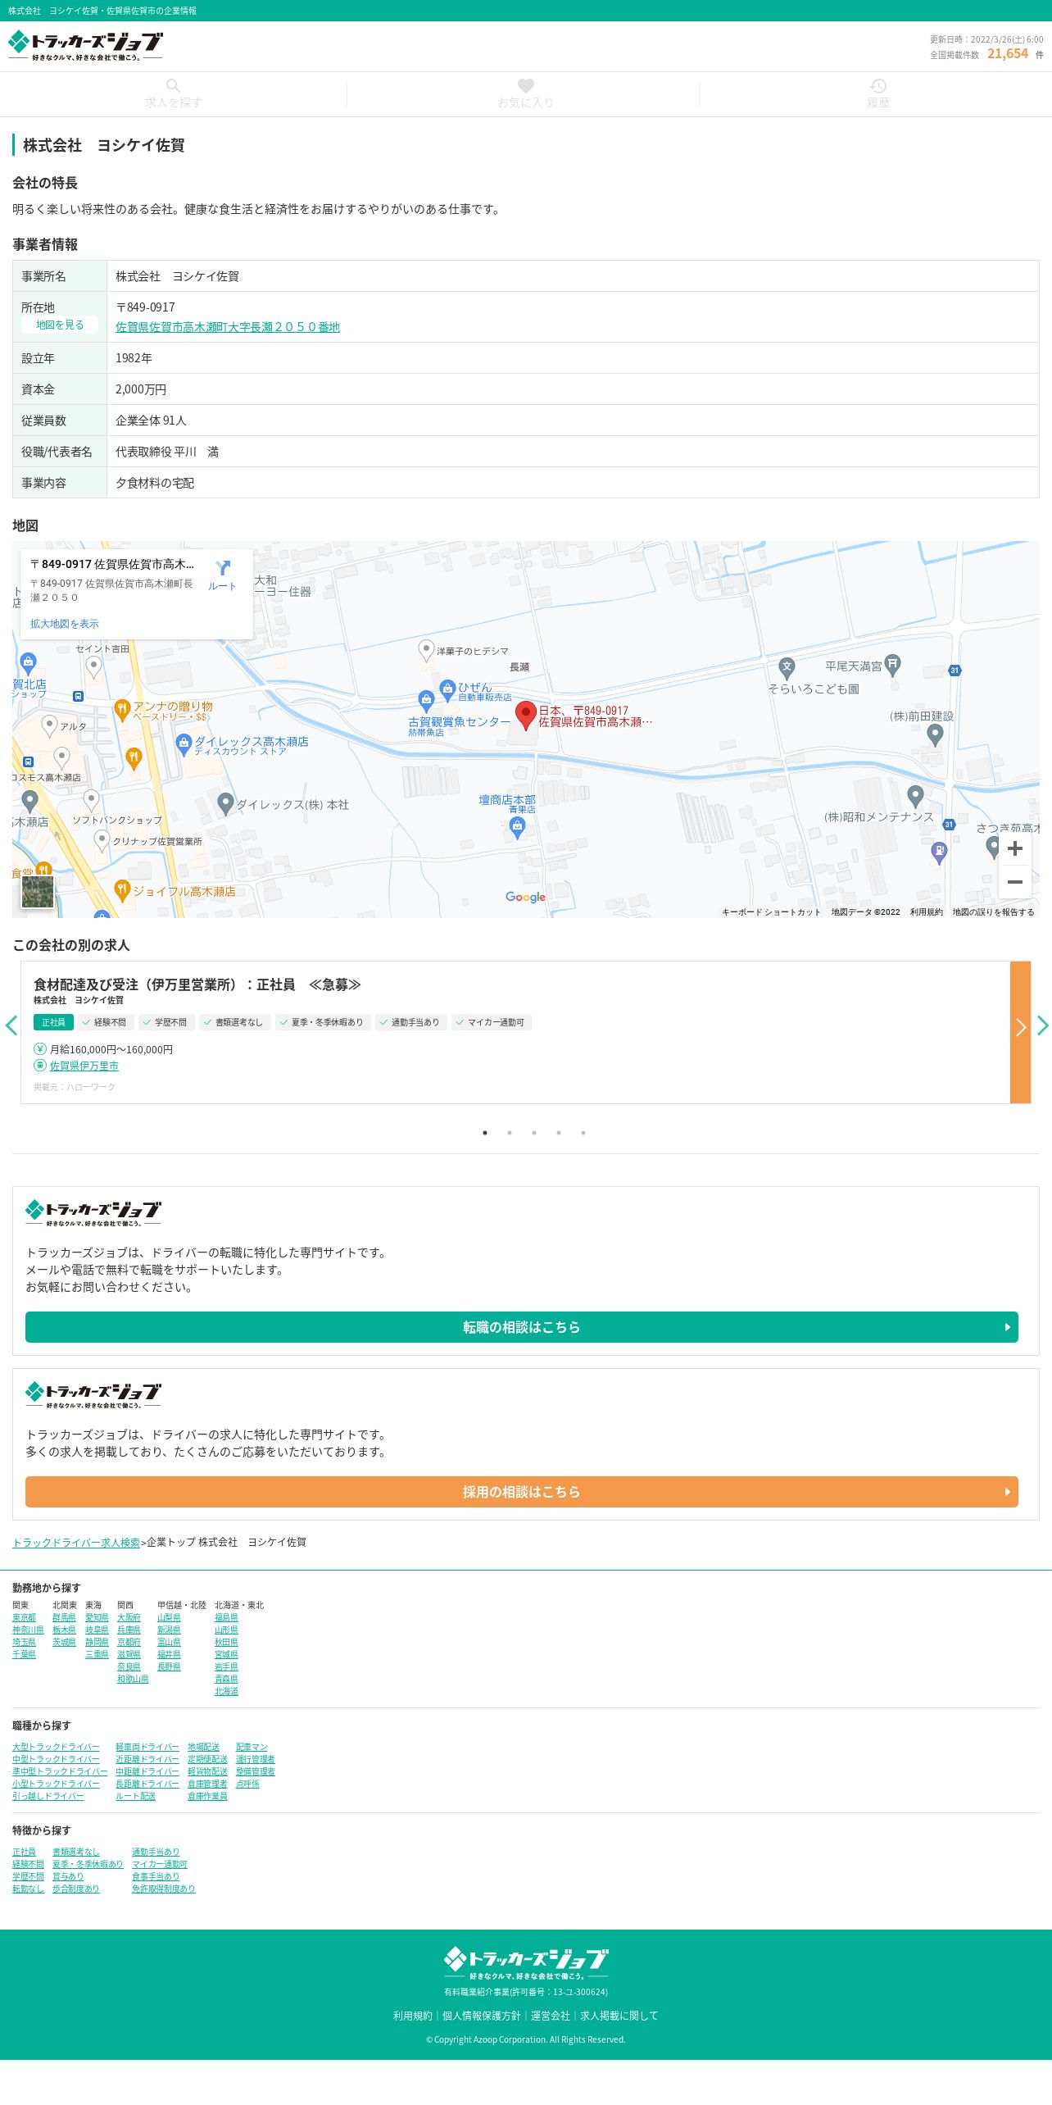The image size is (1052, 2105).
Task: Select the first carousel dot
Action: [x=485, y=1133]
